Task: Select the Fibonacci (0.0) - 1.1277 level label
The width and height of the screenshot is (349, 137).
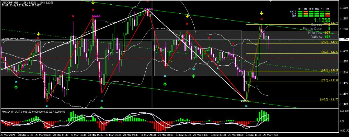Action: coord(330,23)
